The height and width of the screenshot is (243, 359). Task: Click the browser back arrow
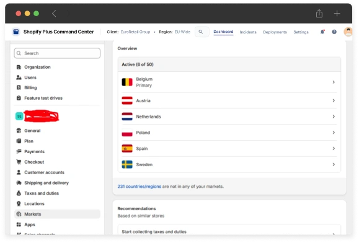pos(54,14)
